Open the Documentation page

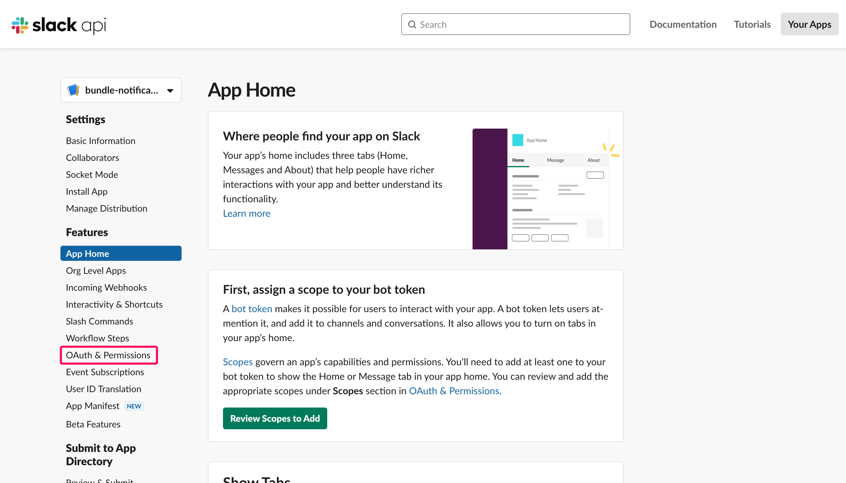pyautogui.click(x=683, y=24)
